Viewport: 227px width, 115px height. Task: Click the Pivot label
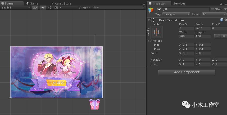pyautogui.click(x=154, y=53)
